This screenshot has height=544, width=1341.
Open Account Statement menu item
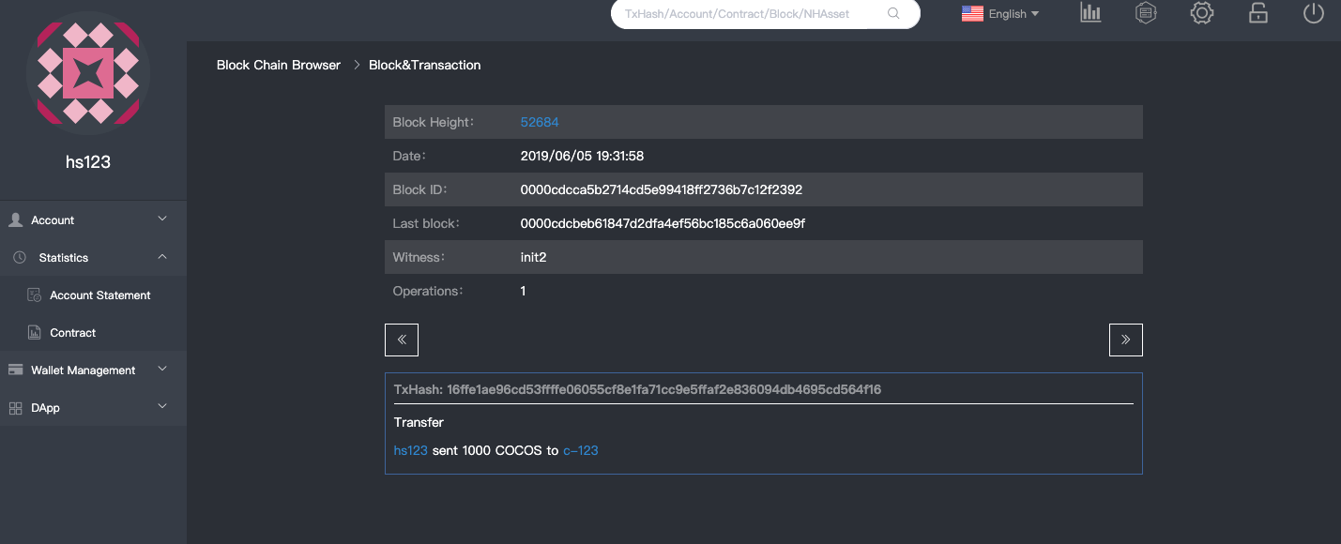(x=100, y=295)
